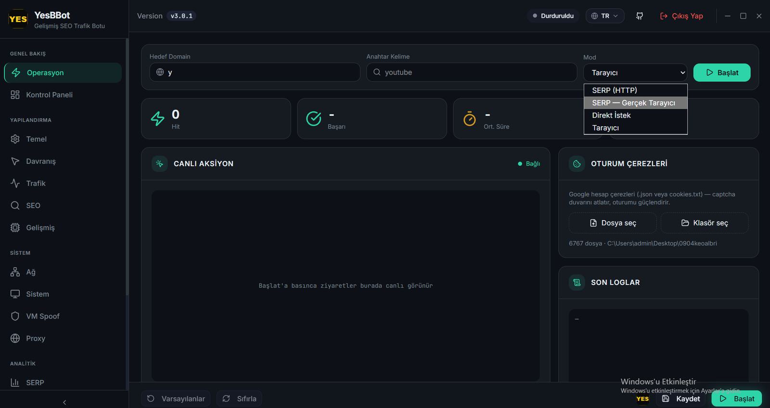The image size is (770, 408).
Task: Open Gelişmiş advanced settings
Action: tap(63, 227)
